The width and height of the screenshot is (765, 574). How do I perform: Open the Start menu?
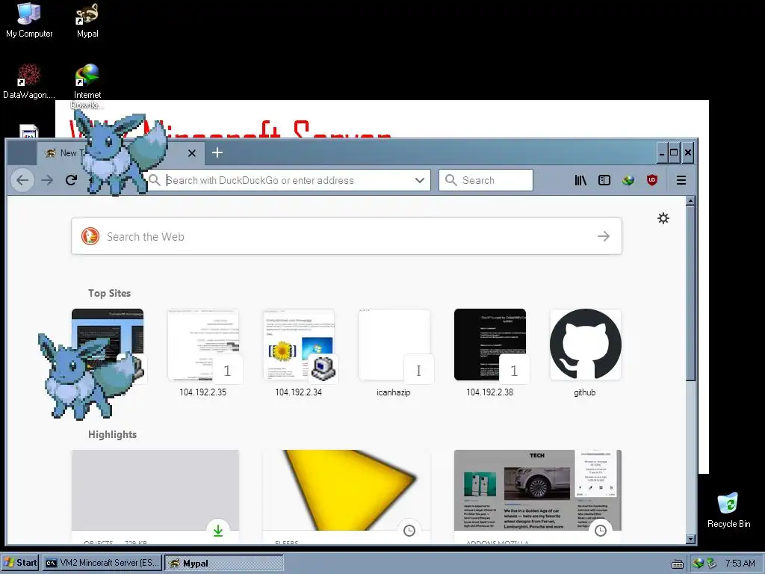click(x=20, y=563)
